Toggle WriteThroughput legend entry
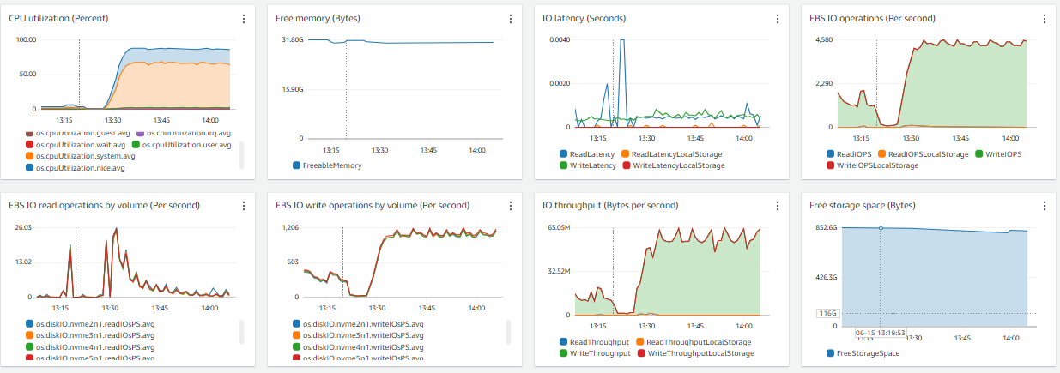Screen dimensions: 1060x373 (x=600, y=353)
